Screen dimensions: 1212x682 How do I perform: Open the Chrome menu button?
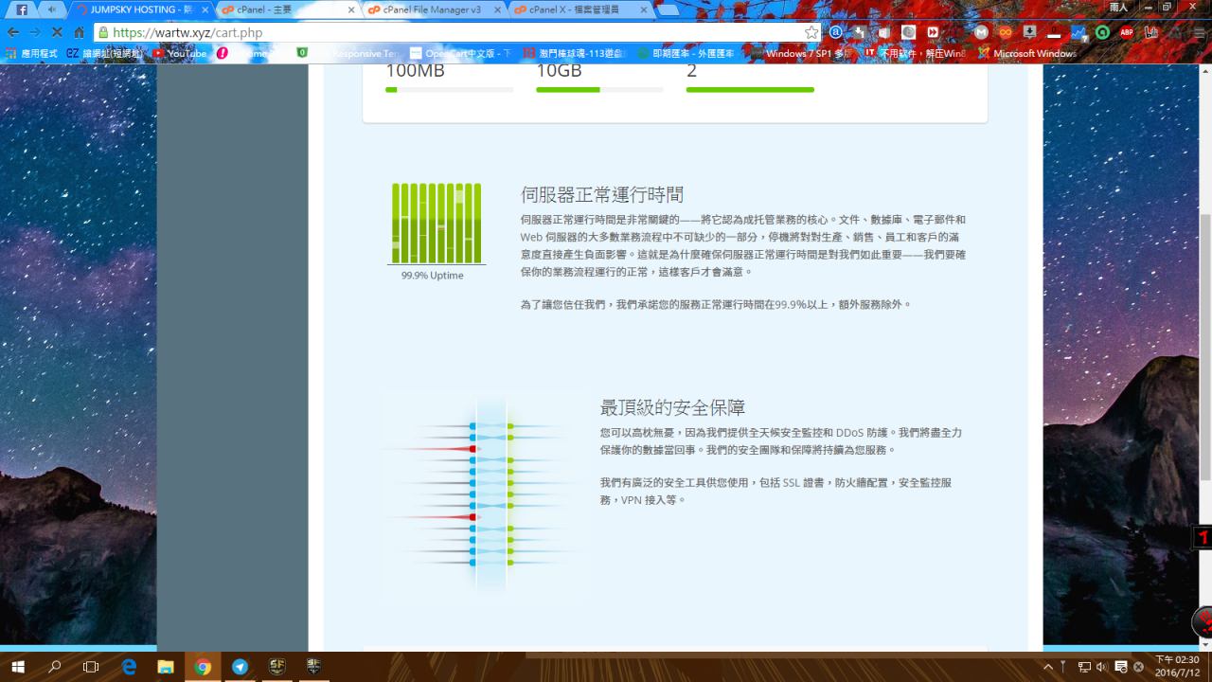point(1199,32)
